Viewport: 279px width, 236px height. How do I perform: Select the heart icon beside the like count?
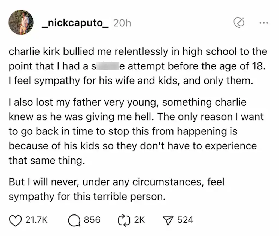click(16, 220)
